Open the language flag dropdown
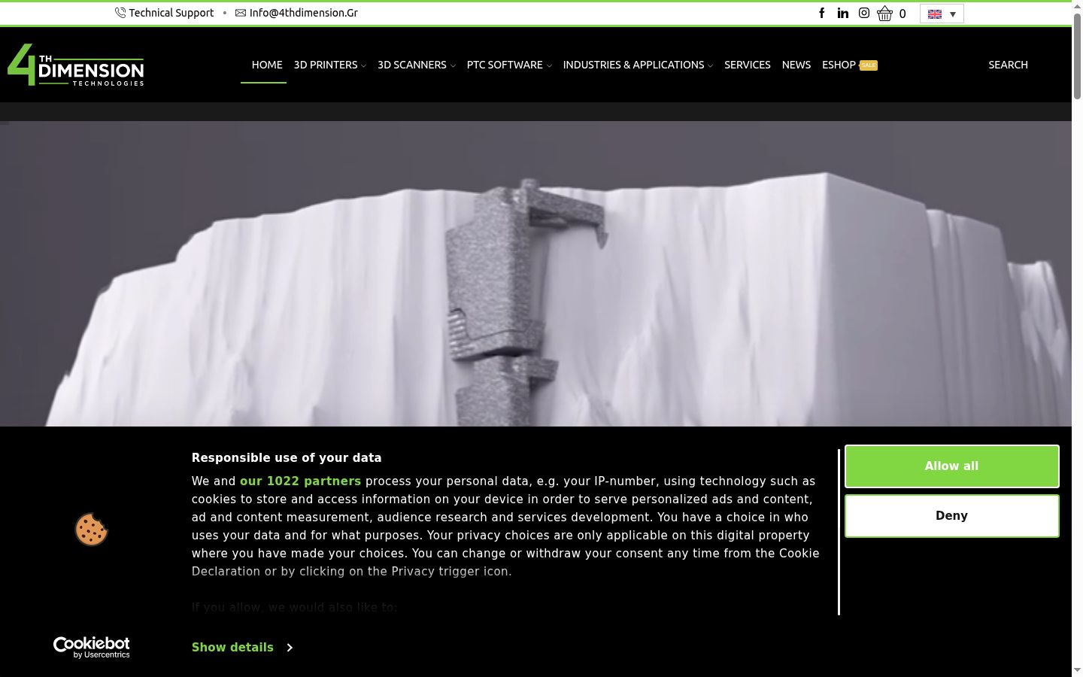1083x677 pixels. 942,14
